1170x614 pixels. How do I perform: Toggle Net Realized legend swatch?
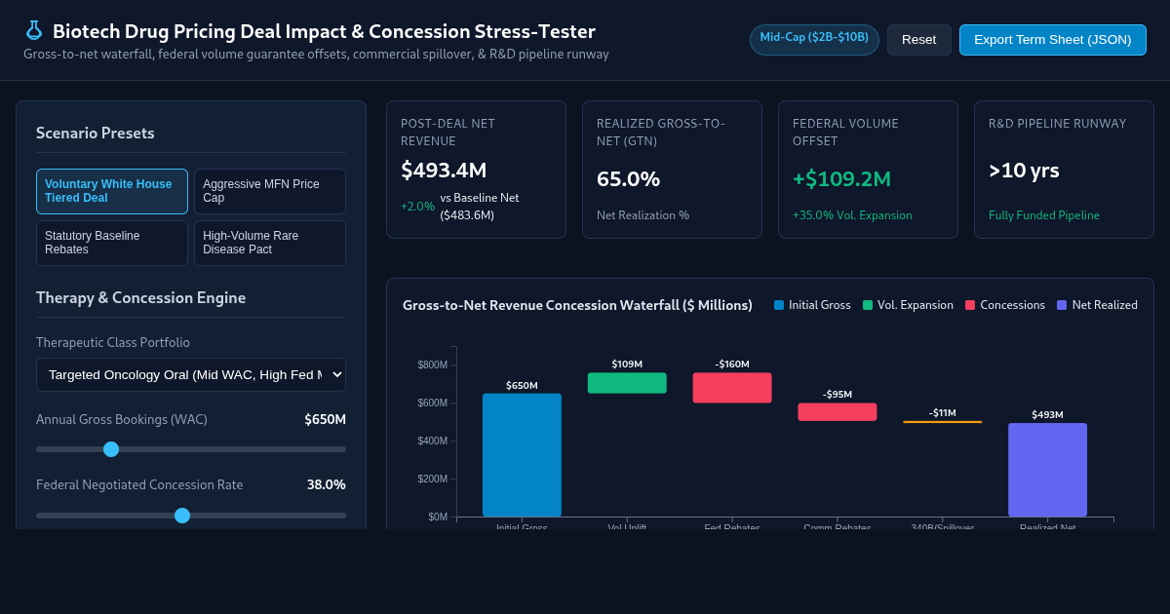coord(1062,305)
